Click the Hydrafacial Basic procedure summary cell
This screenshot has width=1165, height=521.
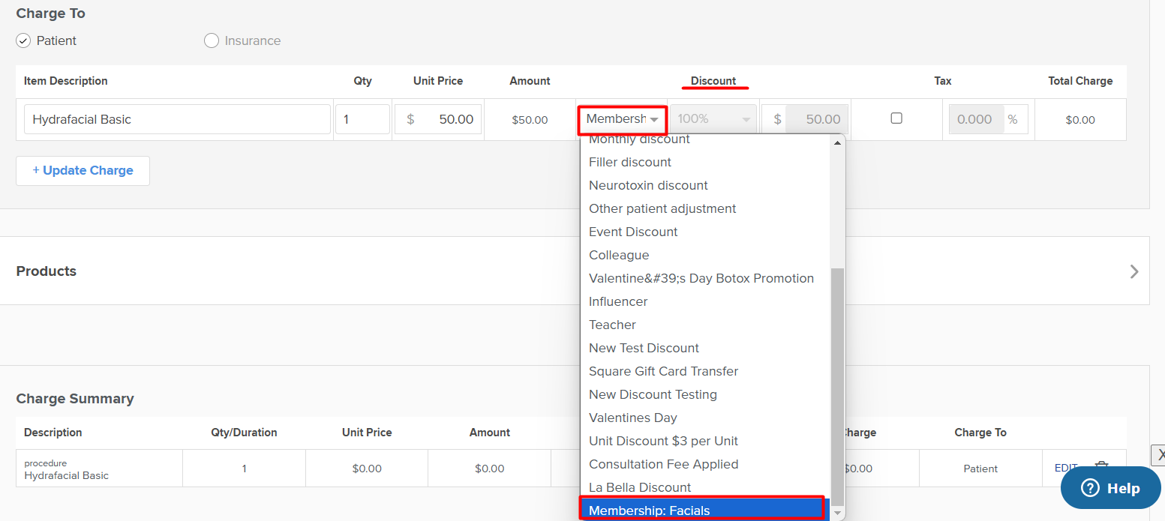click(100, 469)
